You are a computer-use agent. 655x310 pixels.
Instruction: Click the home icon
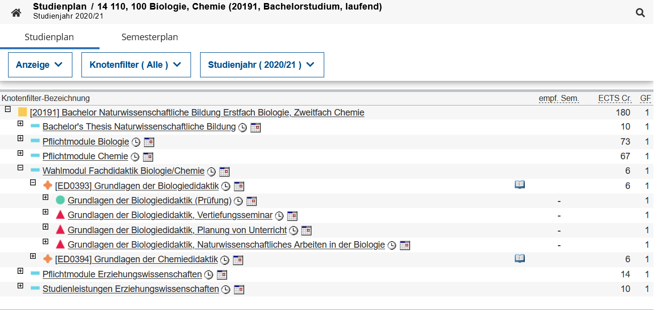(x=16, y=13)
